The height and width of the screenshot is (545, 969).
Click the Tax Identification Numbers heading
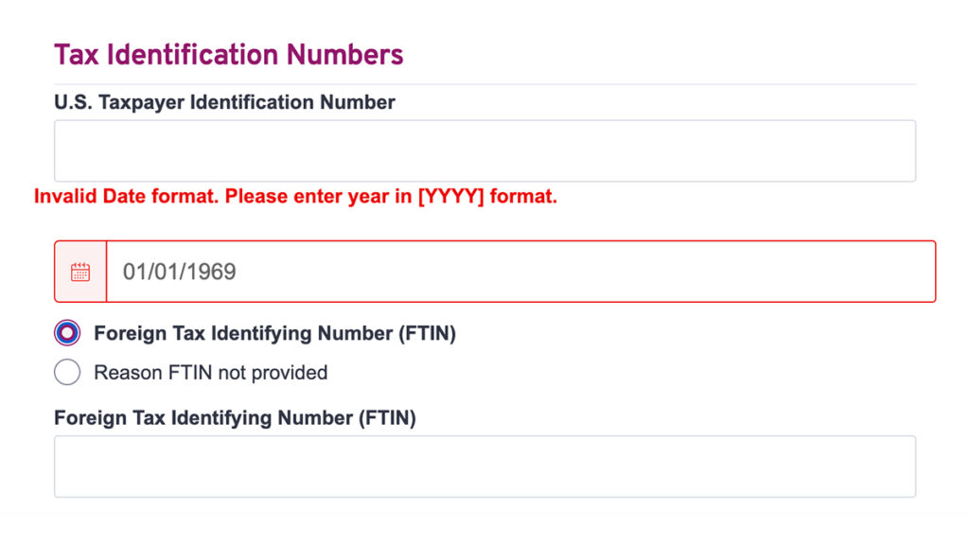pyautogui.click(x=229, y=54)
